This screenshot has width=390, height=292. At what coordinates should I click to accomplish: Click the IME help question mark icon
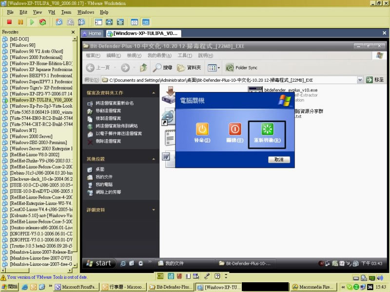point(217,276)
